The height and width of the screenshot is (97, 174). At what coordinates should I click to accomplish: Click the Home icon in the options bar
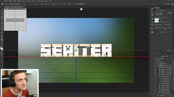click(x=2, y=4)
